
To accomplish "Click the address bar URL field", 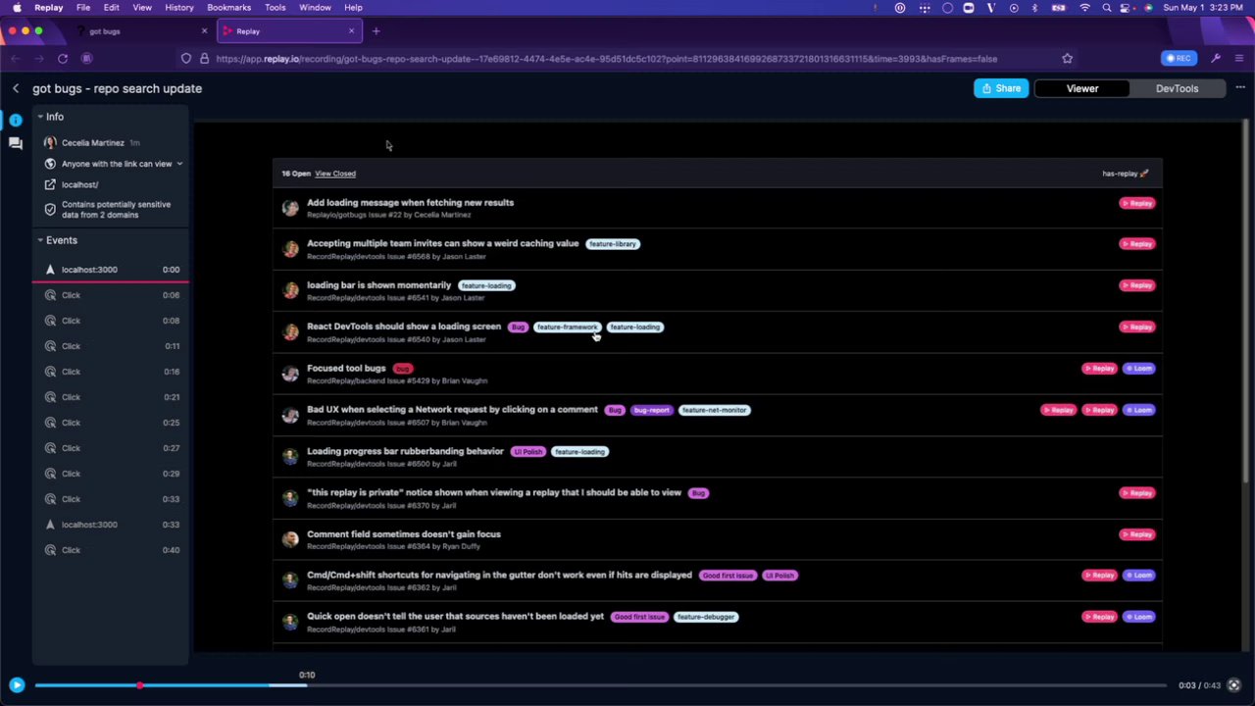I will click(x=627, y=59).
